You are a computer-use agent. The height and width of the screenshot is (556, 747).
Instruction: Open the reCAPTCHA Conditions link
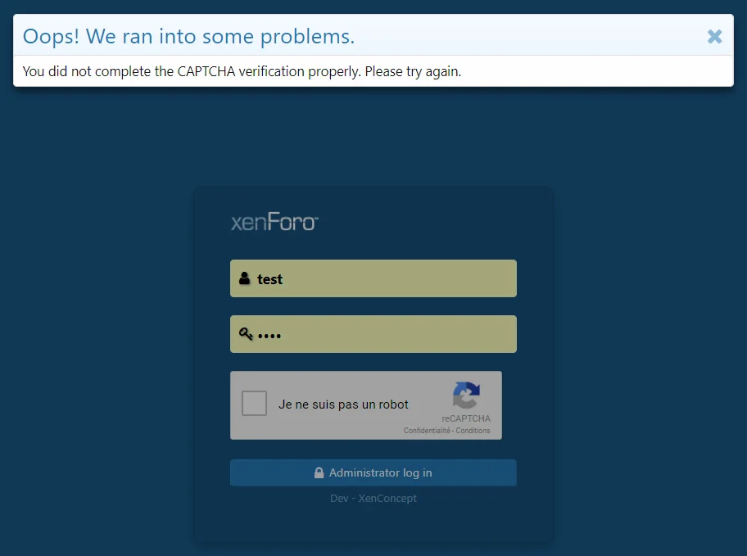pos(473,431)
